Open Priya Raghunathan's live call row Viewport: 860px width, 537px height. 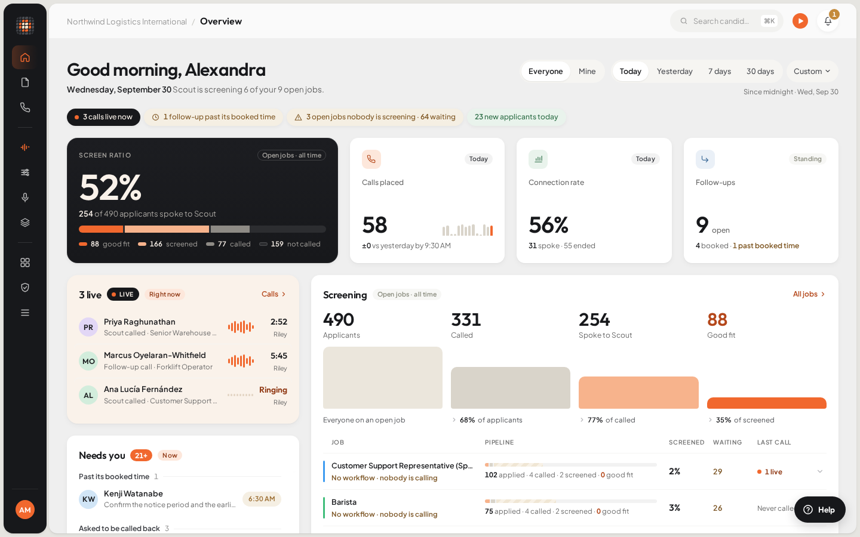[x=183, y=327]
